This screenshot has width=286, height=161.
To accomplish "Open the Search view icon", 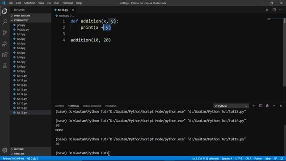I will [5, 22].
